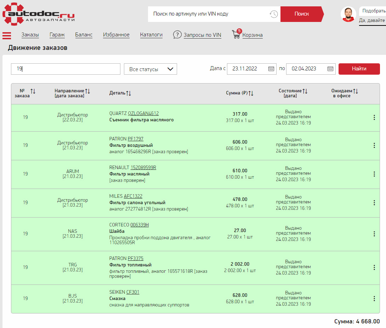Screen dimensions: 386x328
Task: Open actions menu for PATRON PF3375 row
Action: tap(374, 267)
